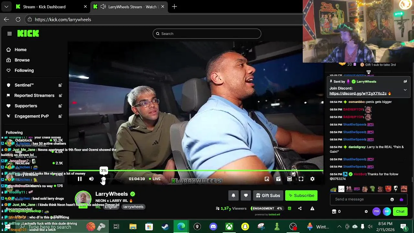
Task: Click popout icon next to Sentinel
Action: [60, 85]
